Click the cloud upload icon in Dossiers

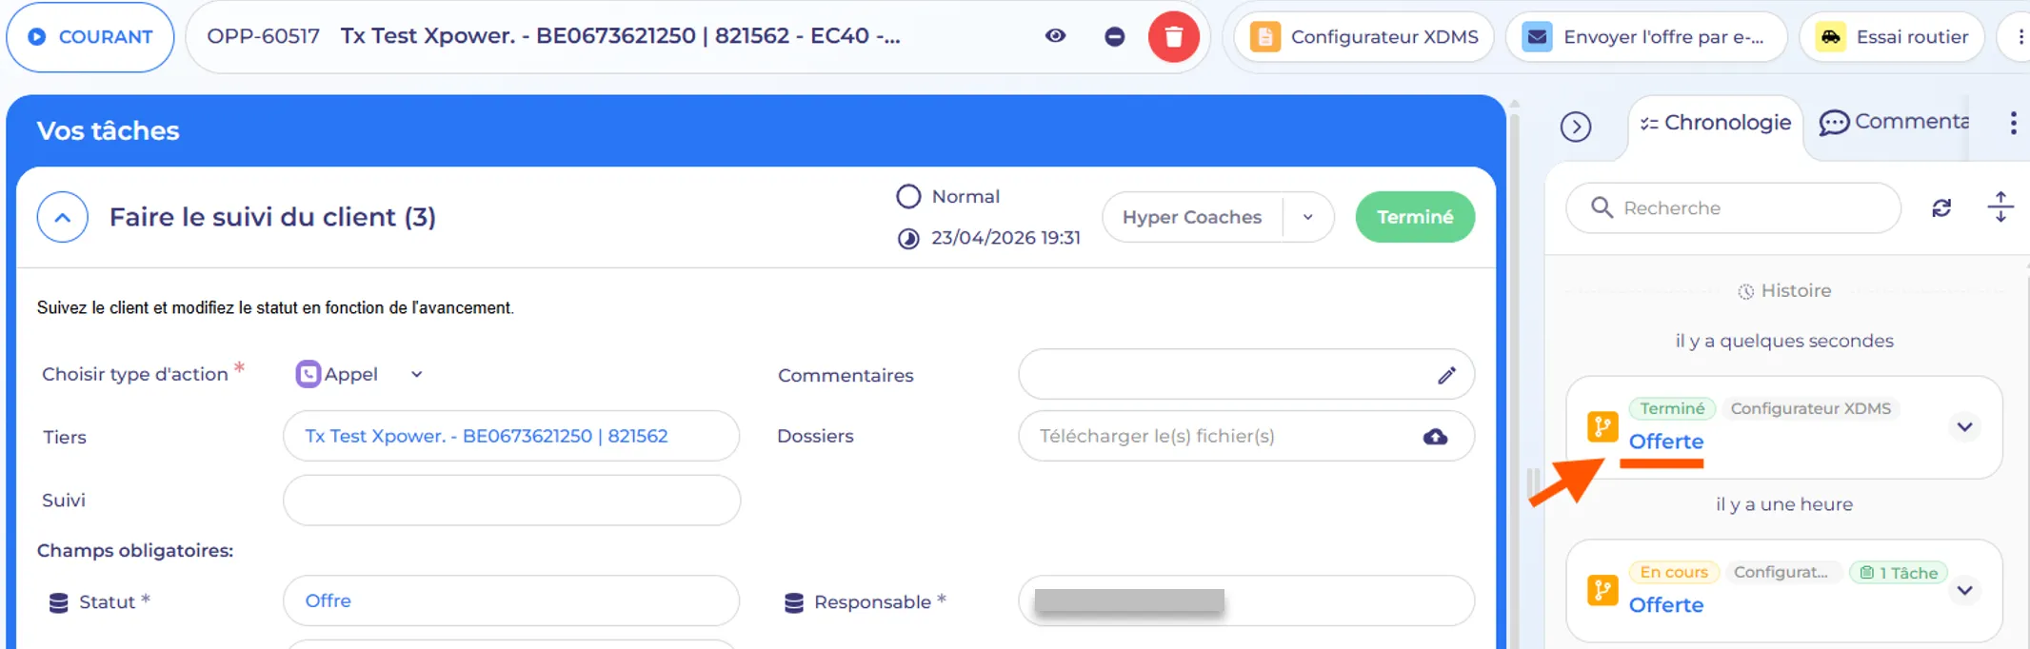[x=1435, y=436]
